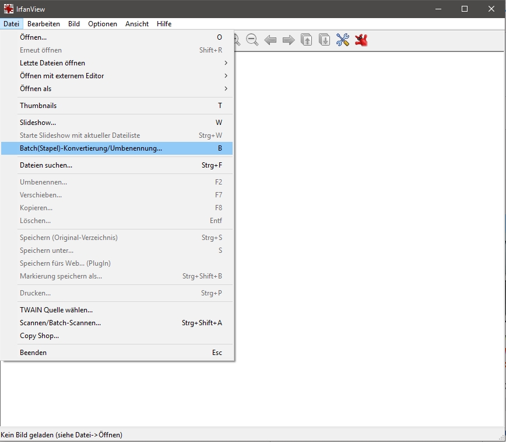Viewport: 506px width, 442px height.
Task: Click the previous image left arrow
Action: 270,40
